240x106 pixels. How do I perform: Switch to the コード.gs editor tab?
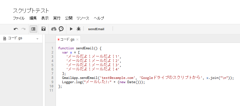[67, 39]
